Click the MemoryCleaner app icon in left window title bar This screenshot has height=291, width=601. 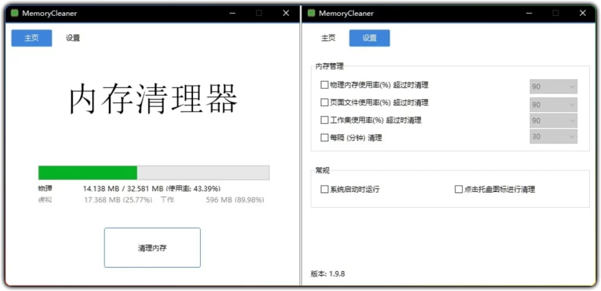[x=15, y=13]
